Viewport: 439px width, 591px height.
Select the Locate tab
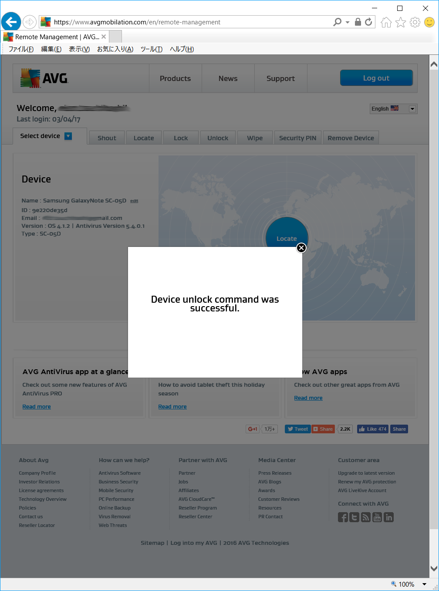[144, 138]
